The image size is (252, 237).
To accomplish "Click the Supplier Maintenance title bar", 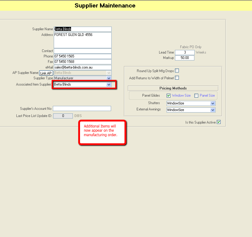I will point(105,5).
